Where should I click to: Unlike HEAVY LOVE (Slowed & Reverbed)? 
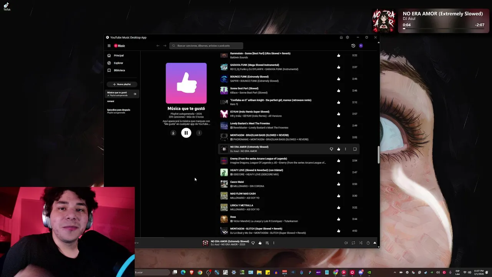339,172
